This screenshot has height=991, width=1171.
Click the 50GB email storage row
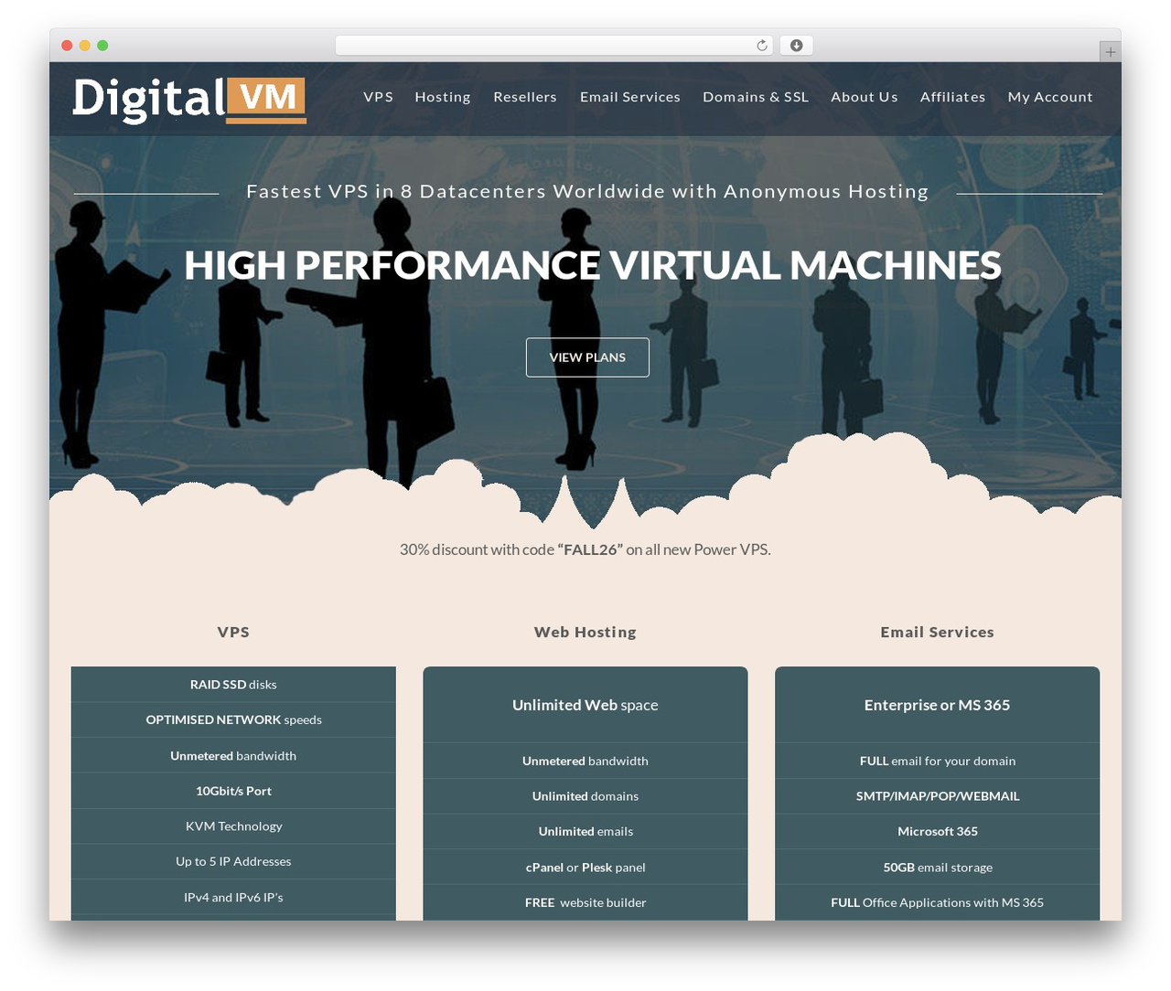pos(938,867)
